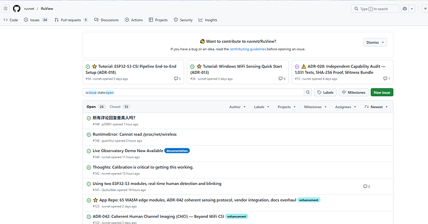
Task: Open issue '所有评论回复是真人吗?'
Action: (114, 118)
